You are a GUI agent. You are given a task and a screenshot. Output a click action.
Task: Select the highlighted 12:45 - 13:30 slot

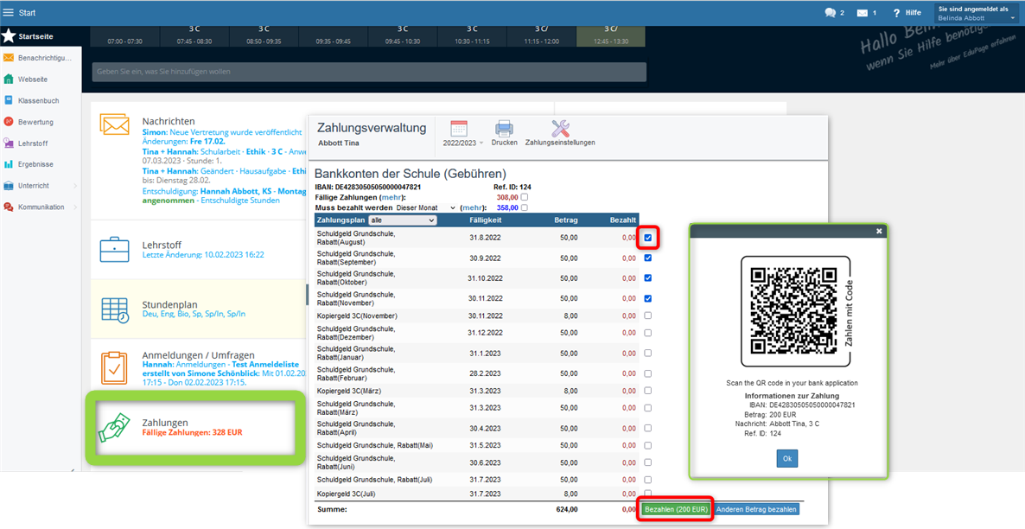[x=610, y=36]
